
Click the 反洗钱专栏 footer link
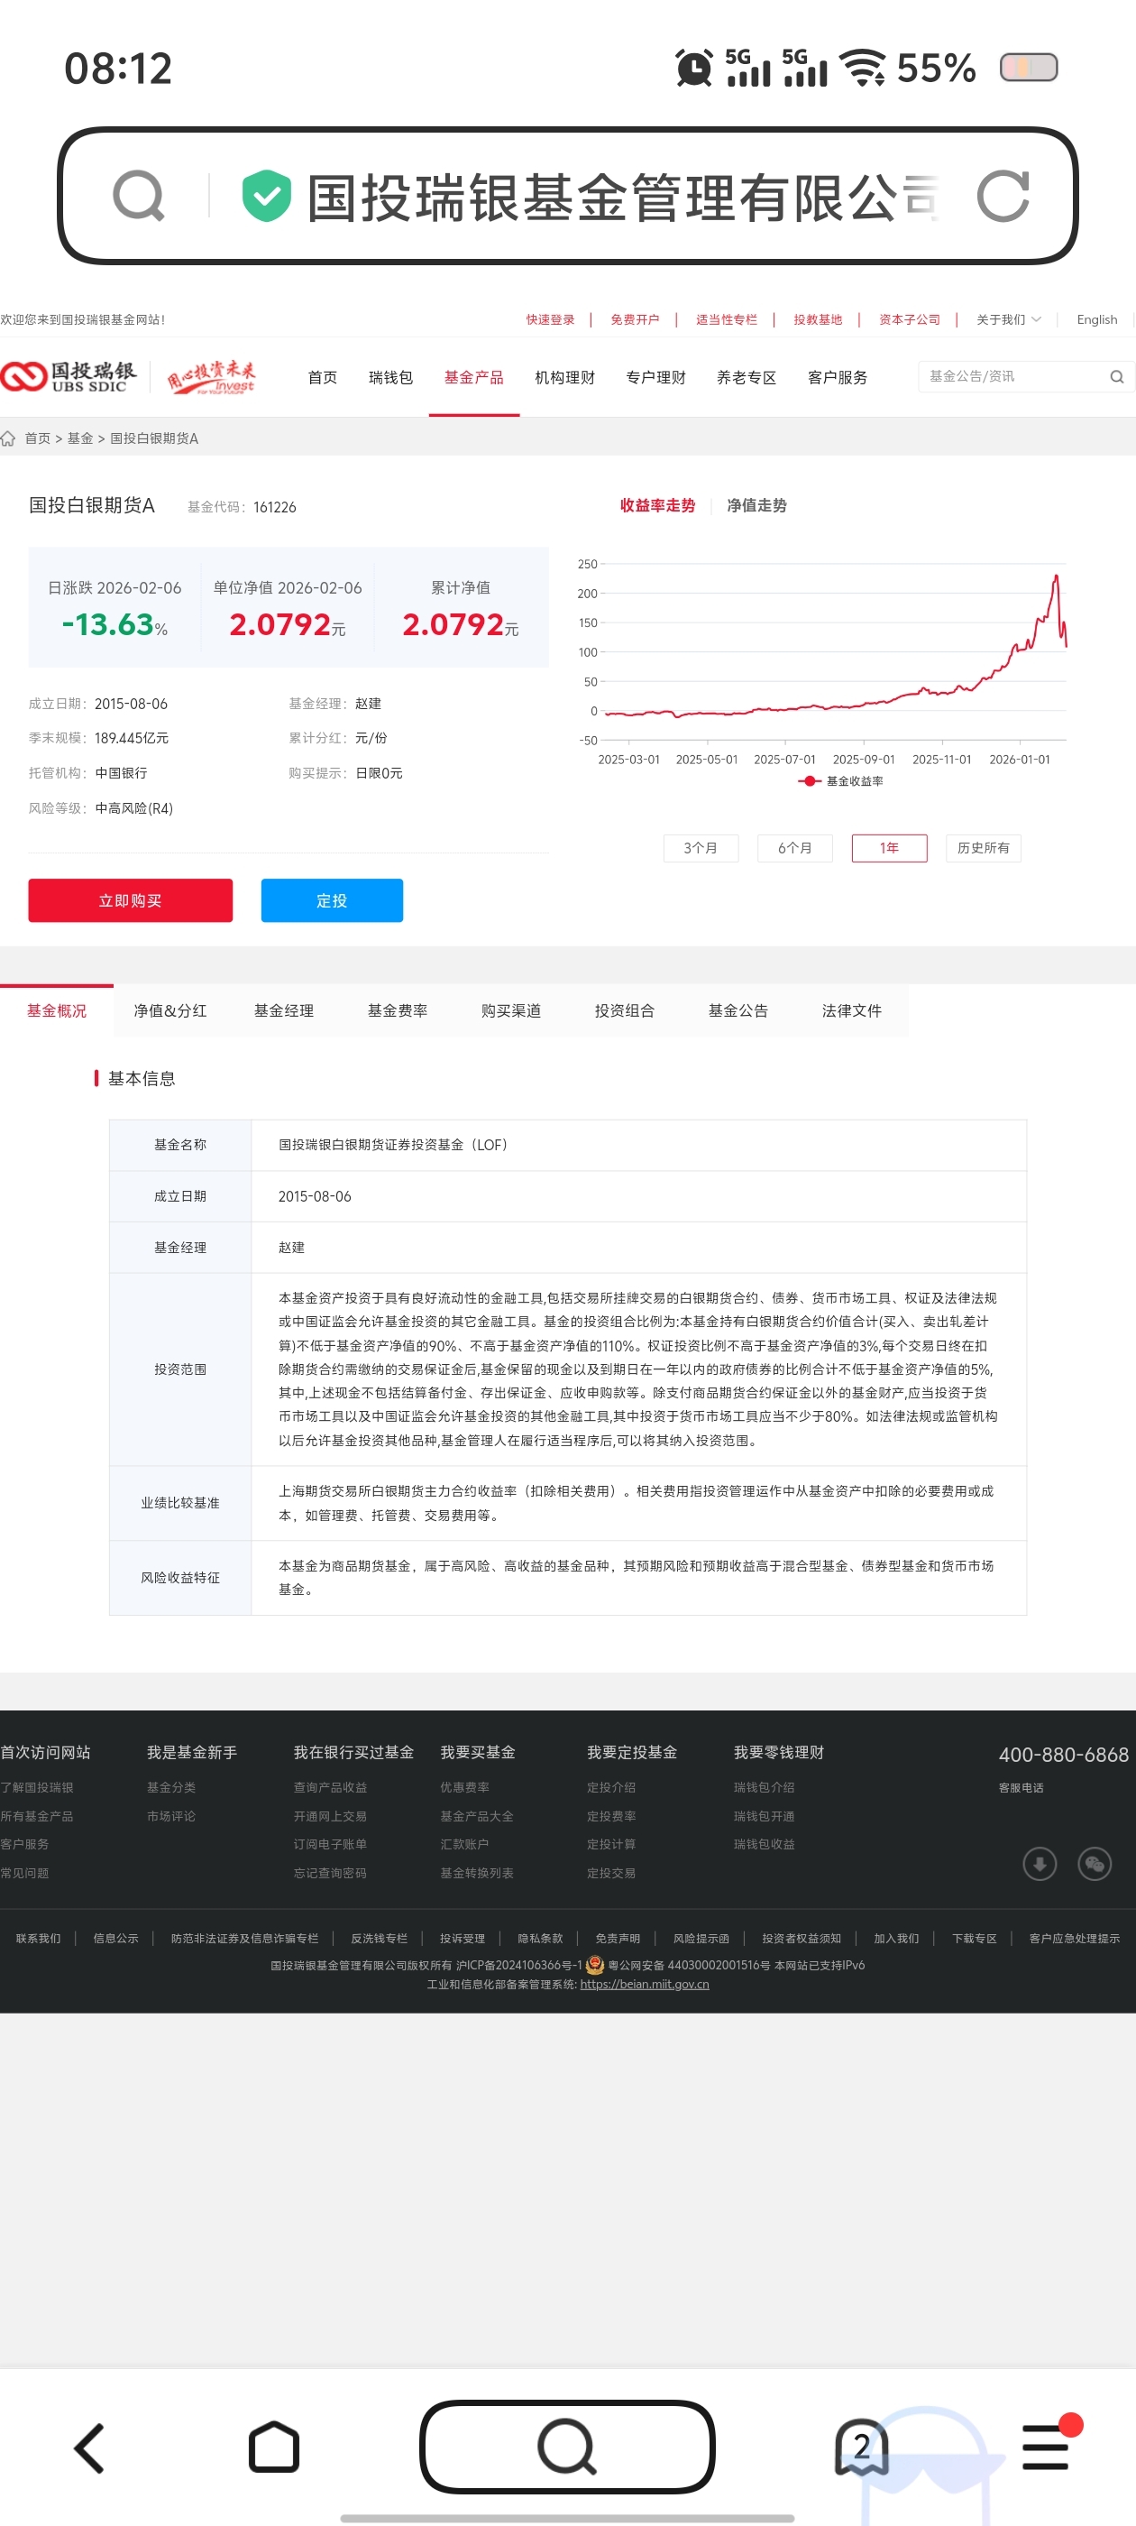(x=380, y=1939)
